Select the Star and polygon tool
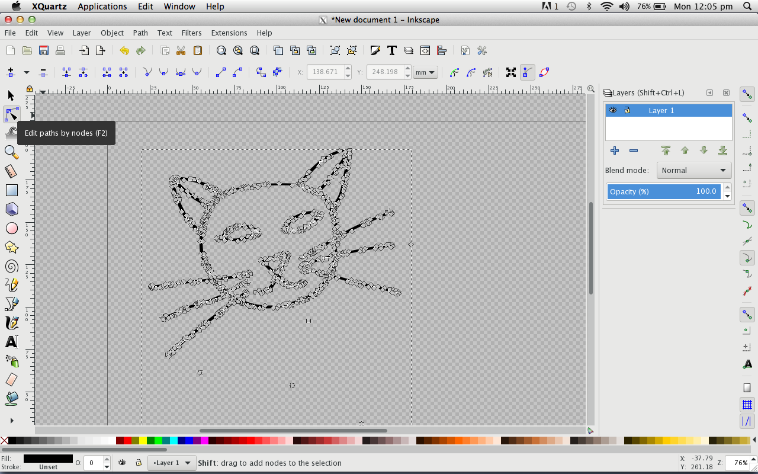758x474 pixels. [11, 247]
